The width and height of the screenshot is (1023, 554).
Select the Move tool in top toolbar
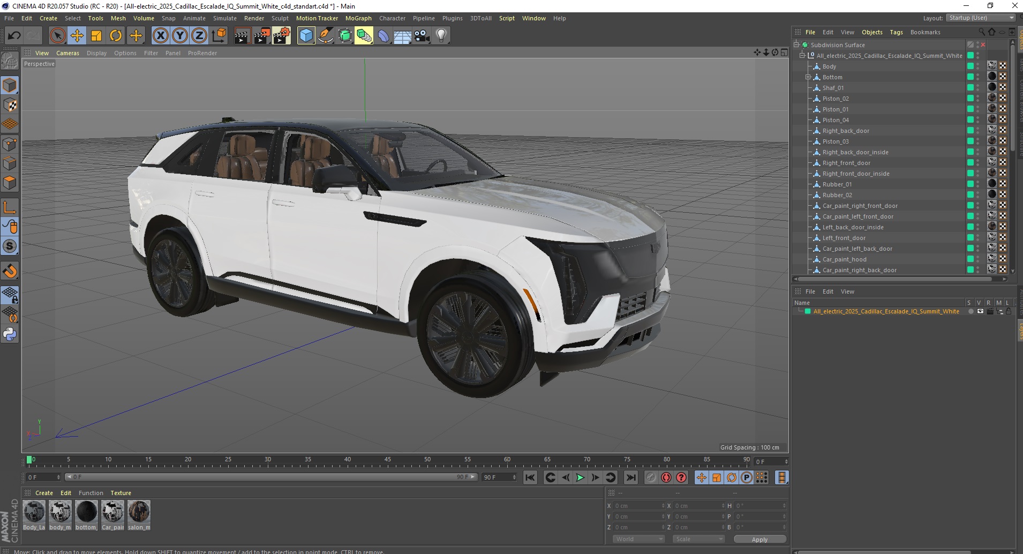point(77,36)
